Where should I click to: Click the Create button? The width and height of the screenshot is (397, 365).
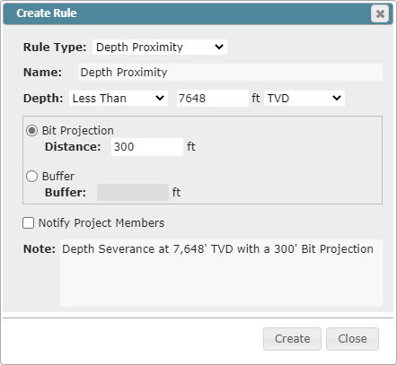coord(292,339)
